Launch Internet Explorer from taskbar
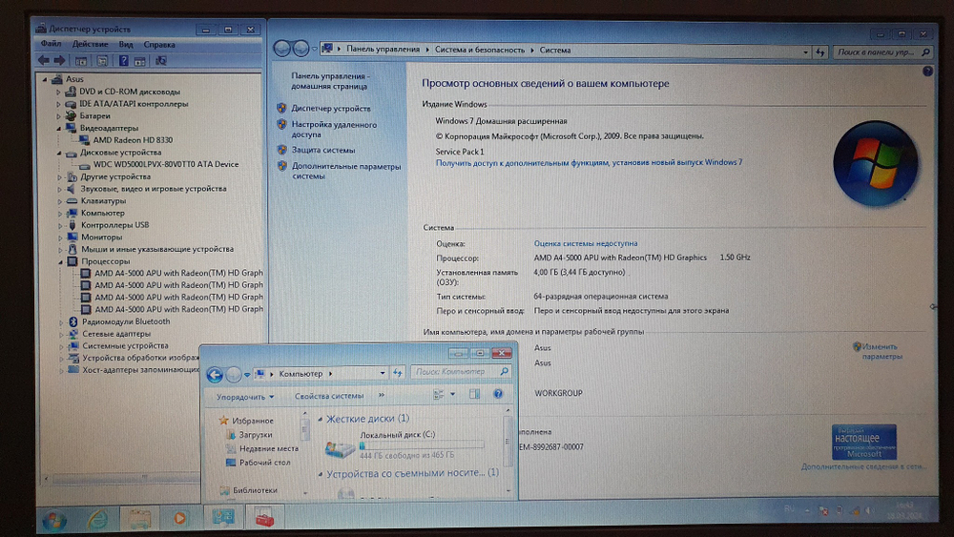This screenshot has width=954, height=537. (x=97, y=520)
